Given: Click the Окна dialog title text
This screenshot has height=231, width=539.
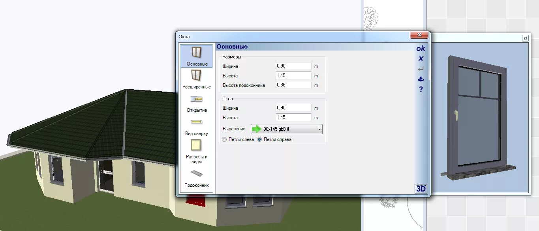Looking at the screenshot, I should click(184, 37).
